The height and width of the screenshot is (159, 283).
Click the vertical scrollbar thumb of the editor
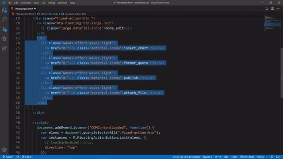(x=282, y=73)
